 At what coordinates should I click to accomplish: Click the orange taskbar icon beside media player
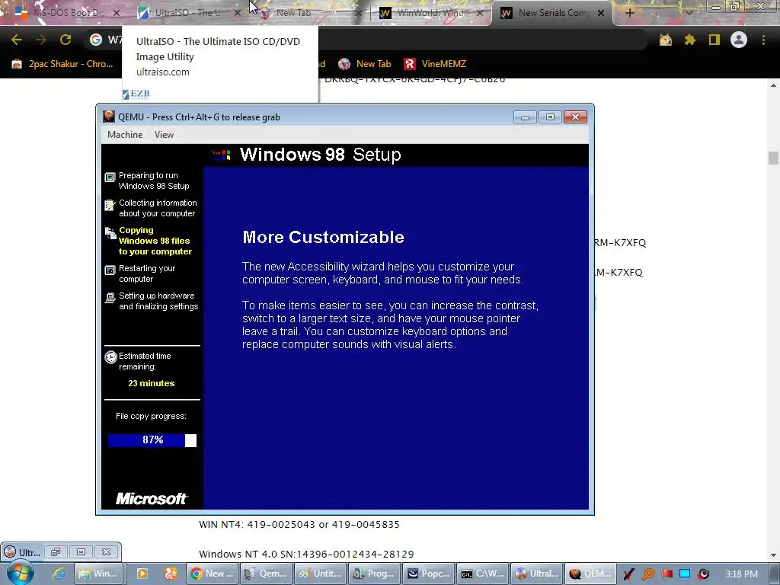coord(171,574)
